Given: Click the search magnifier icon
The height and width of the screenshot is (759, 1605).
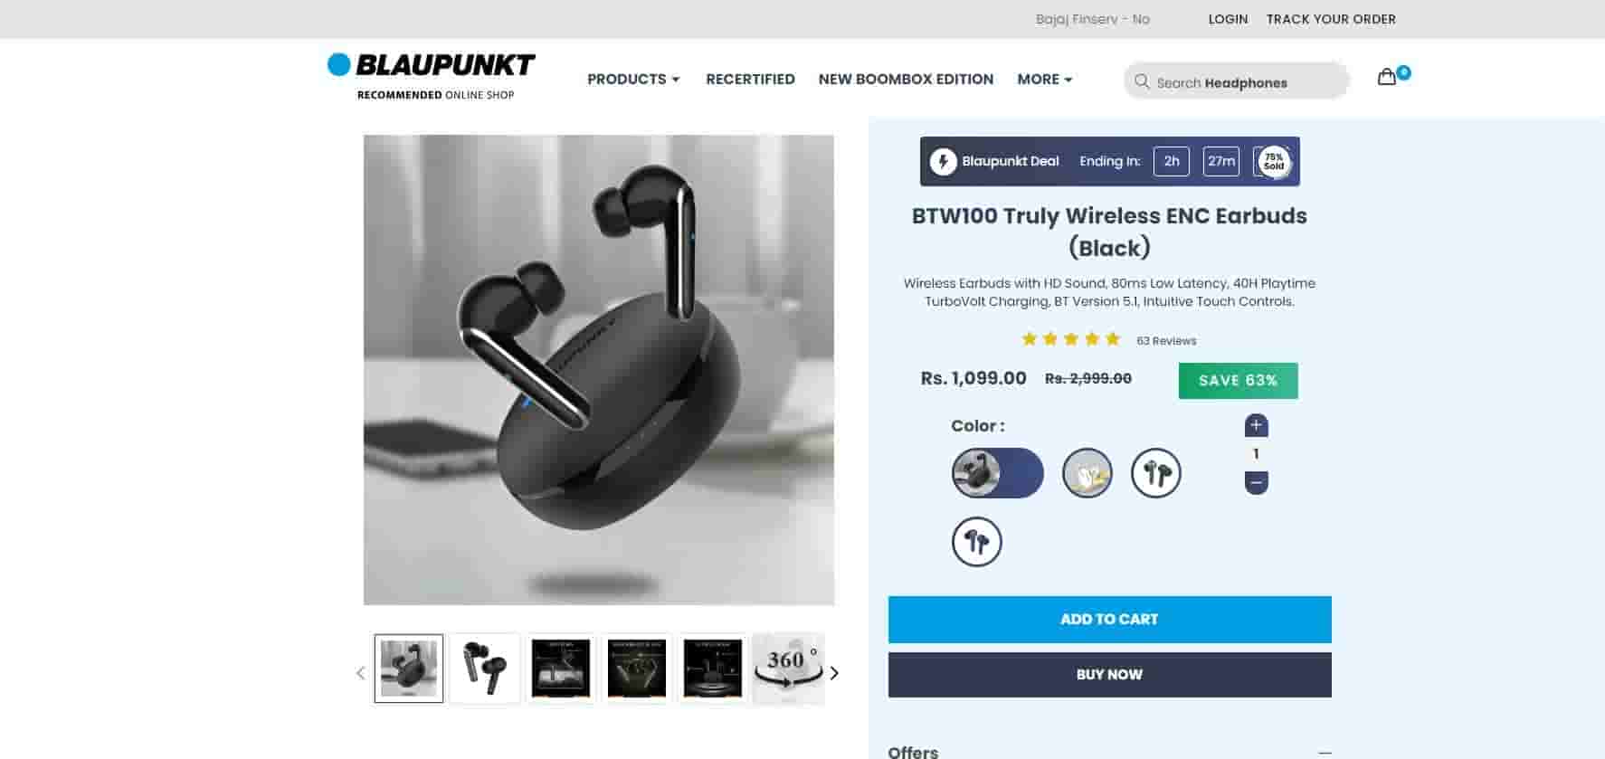Looking at the screenshot, I should coord(1142,81).
